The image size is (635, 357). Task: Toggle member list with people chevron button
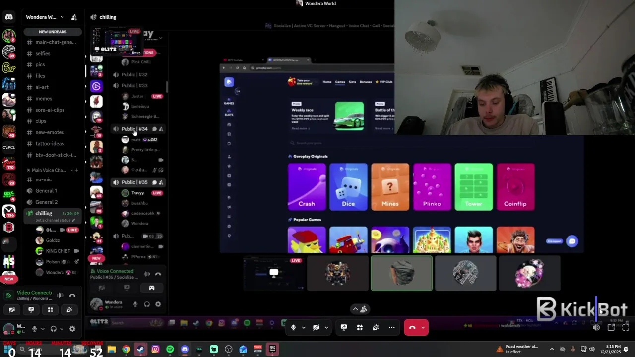click(360, 309)
